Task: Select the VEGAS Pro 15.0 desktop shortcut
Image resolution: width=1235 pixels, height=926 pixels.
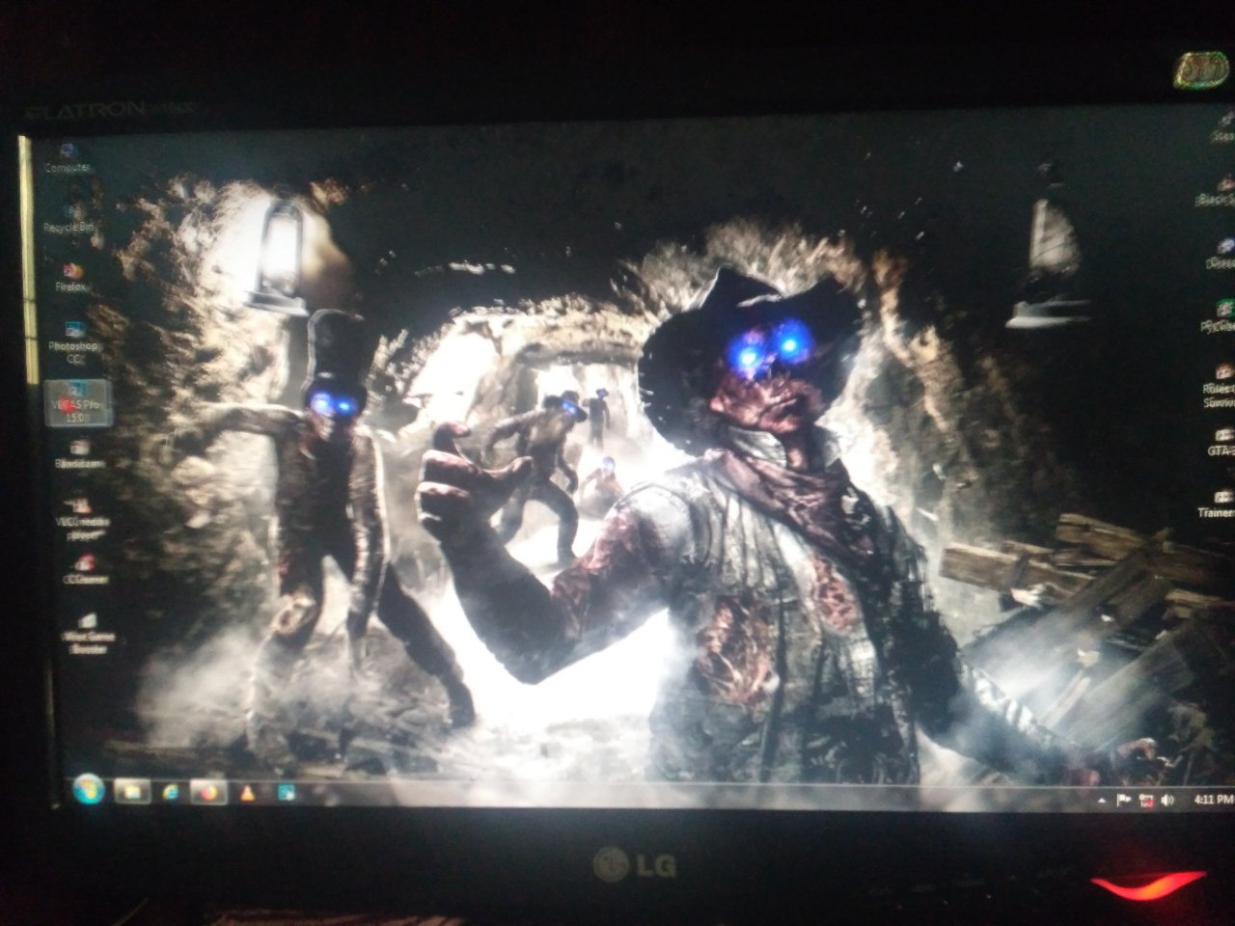Action: tap(77, 402)
